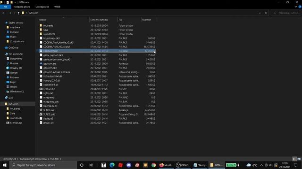The image size is (302, 169).
Task: Select the Save folder in file list
Action: click(46, 30)
